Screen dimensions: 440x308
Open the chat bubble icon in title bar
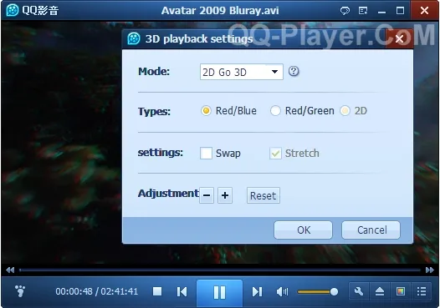click(345, 11)
